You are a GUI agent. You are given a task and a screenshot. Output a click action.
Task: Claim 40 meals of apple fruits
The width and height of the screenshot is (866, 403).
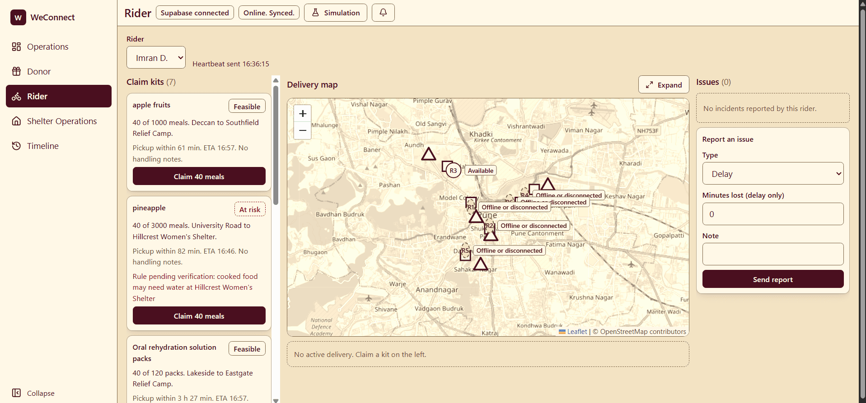199,176
